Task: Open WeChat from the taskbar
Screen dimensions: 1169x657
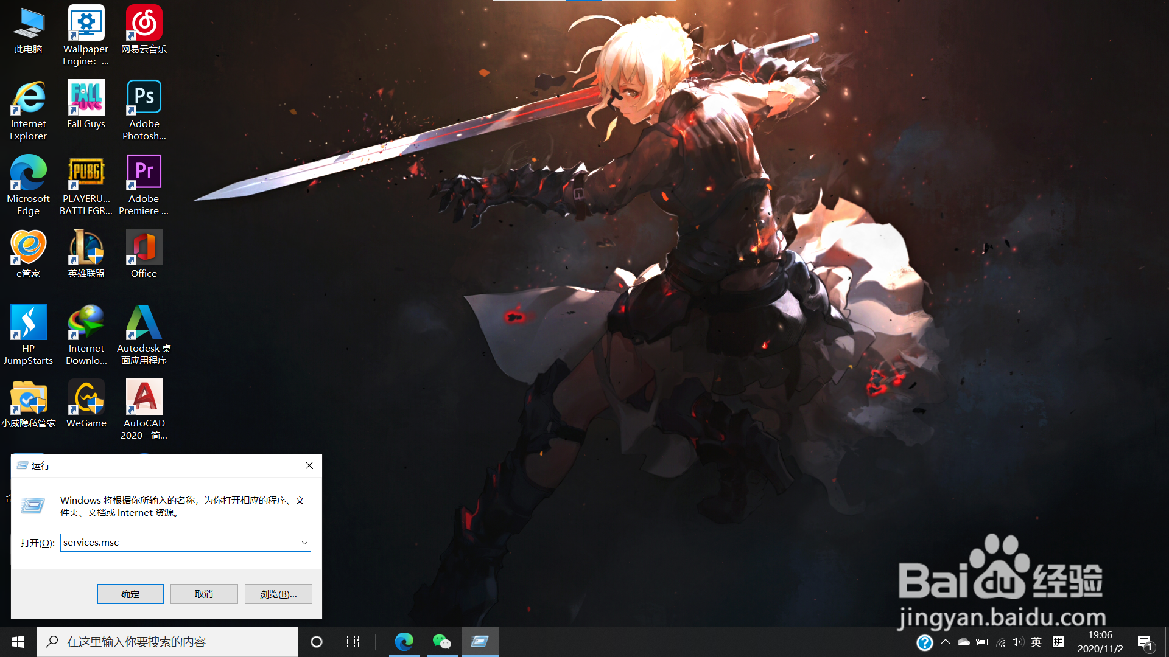Action: 442,642
